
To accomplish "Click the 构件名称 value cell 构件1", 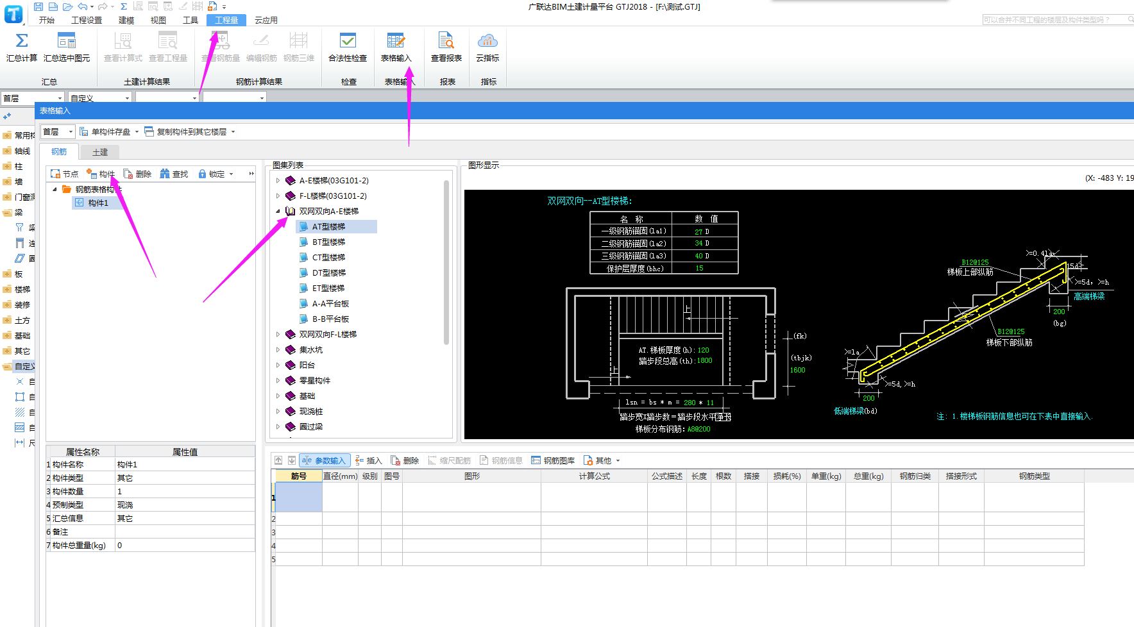I will [x=185, y=465].
